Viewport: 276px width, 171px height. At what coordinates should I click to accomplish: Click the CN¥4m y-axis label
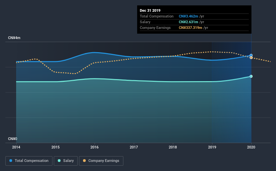tap(14, 38)
